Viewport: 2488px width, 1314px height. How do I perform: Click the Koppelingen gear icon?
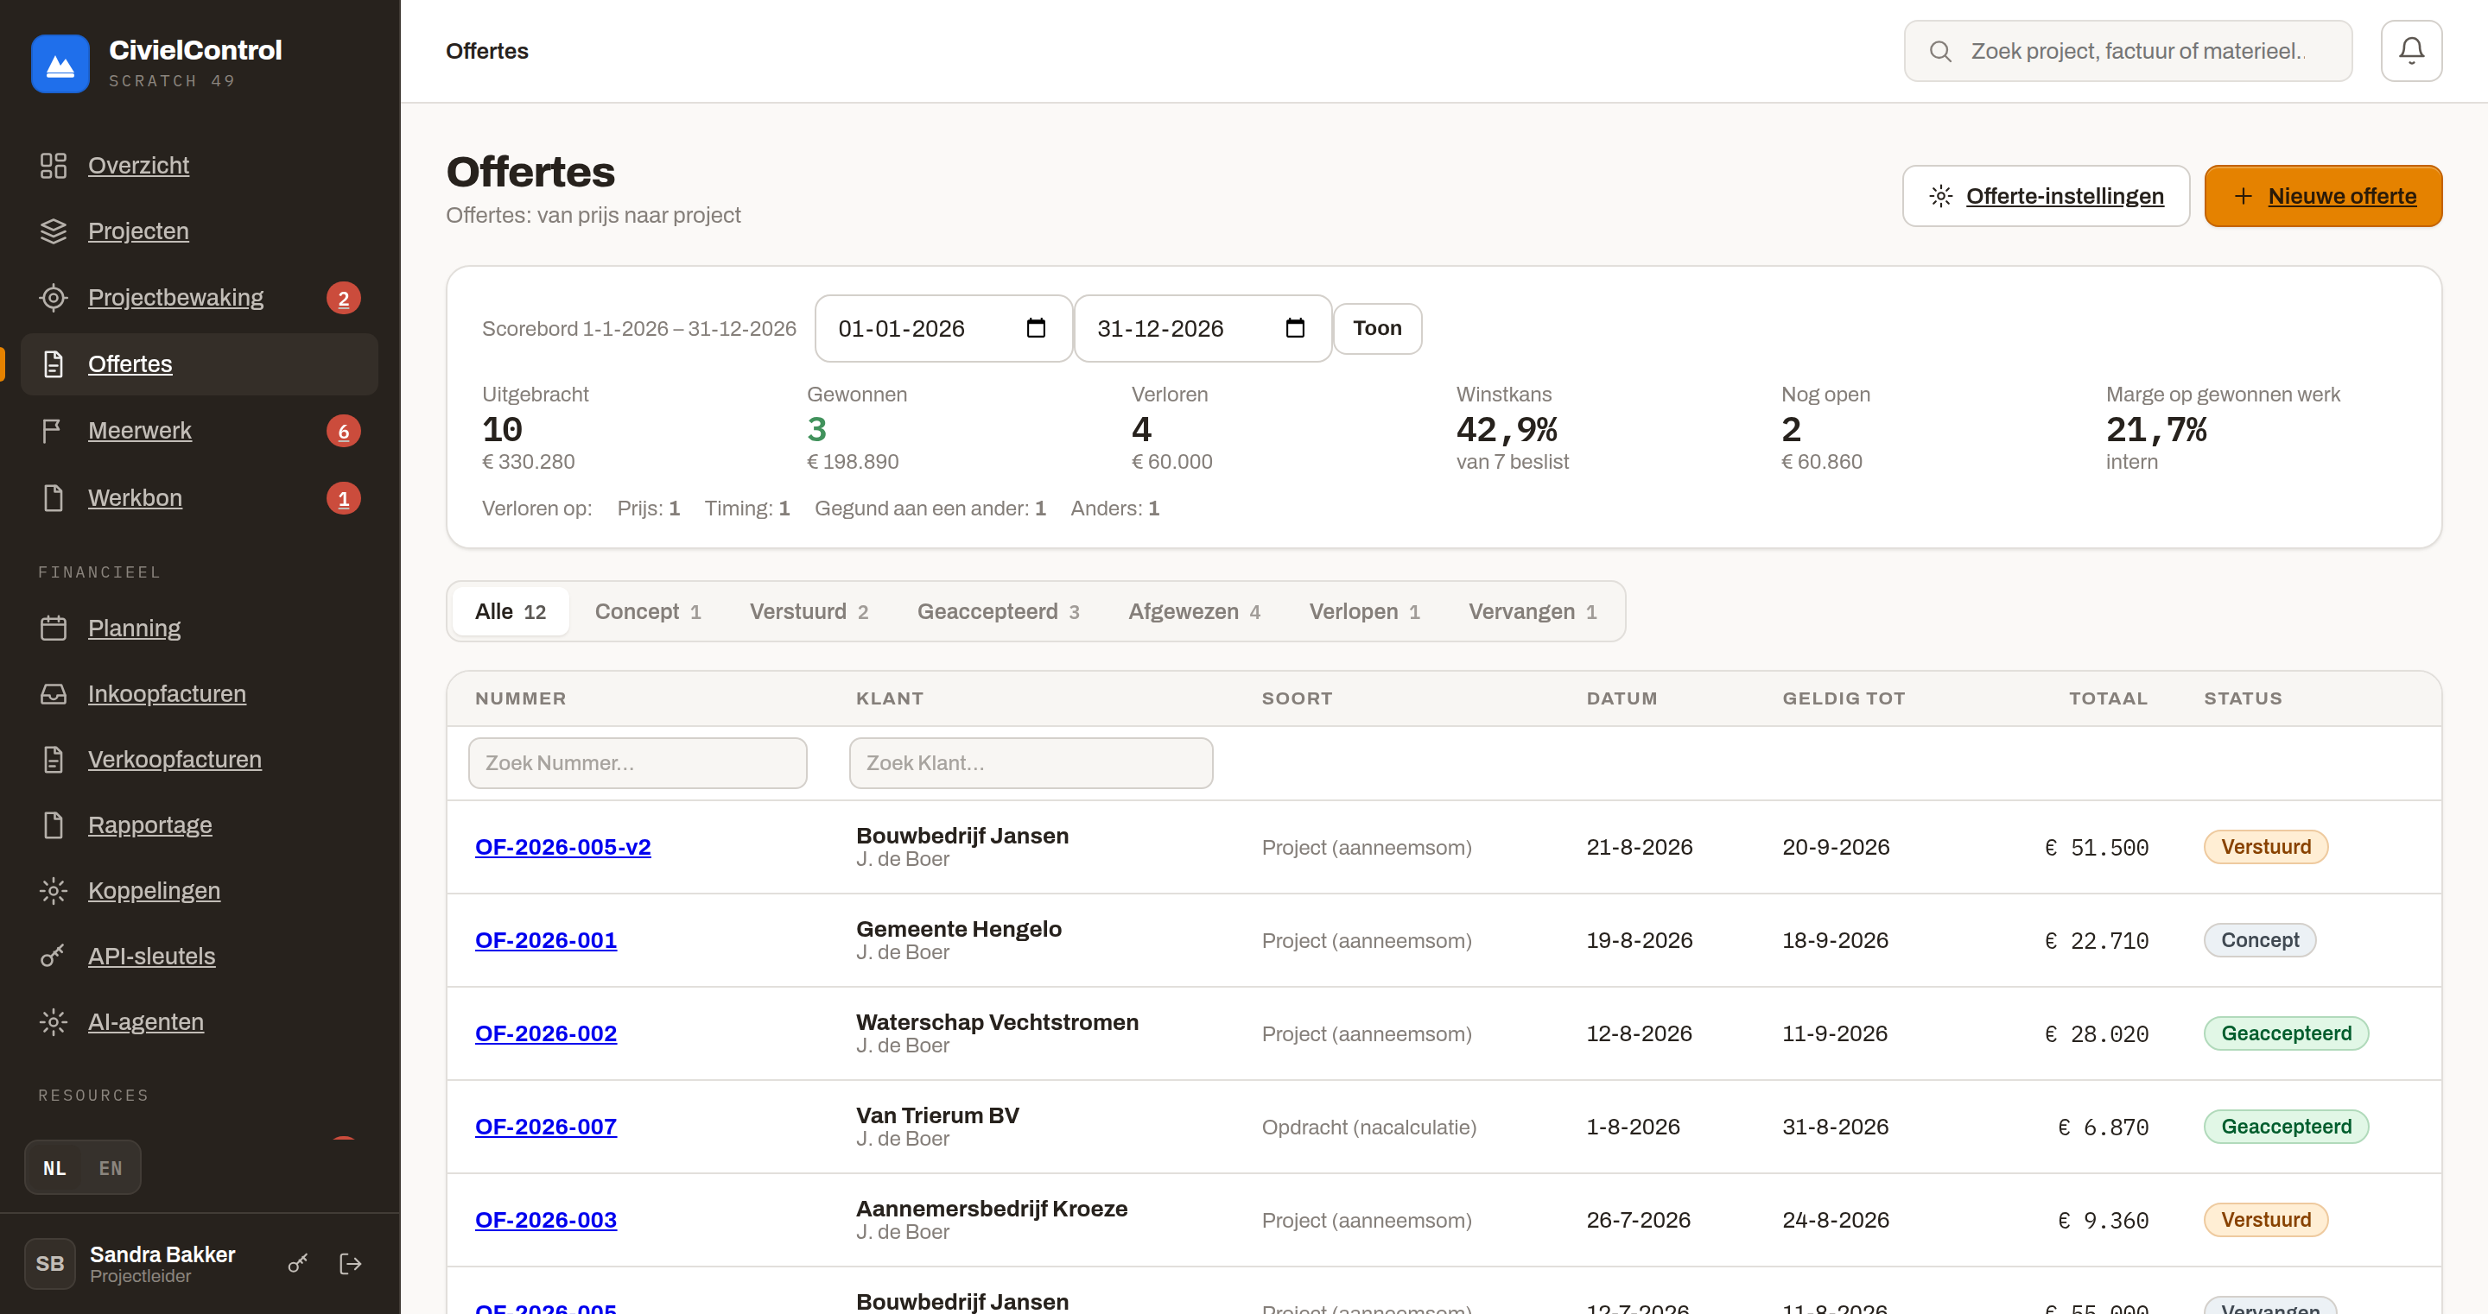(53, 890)
